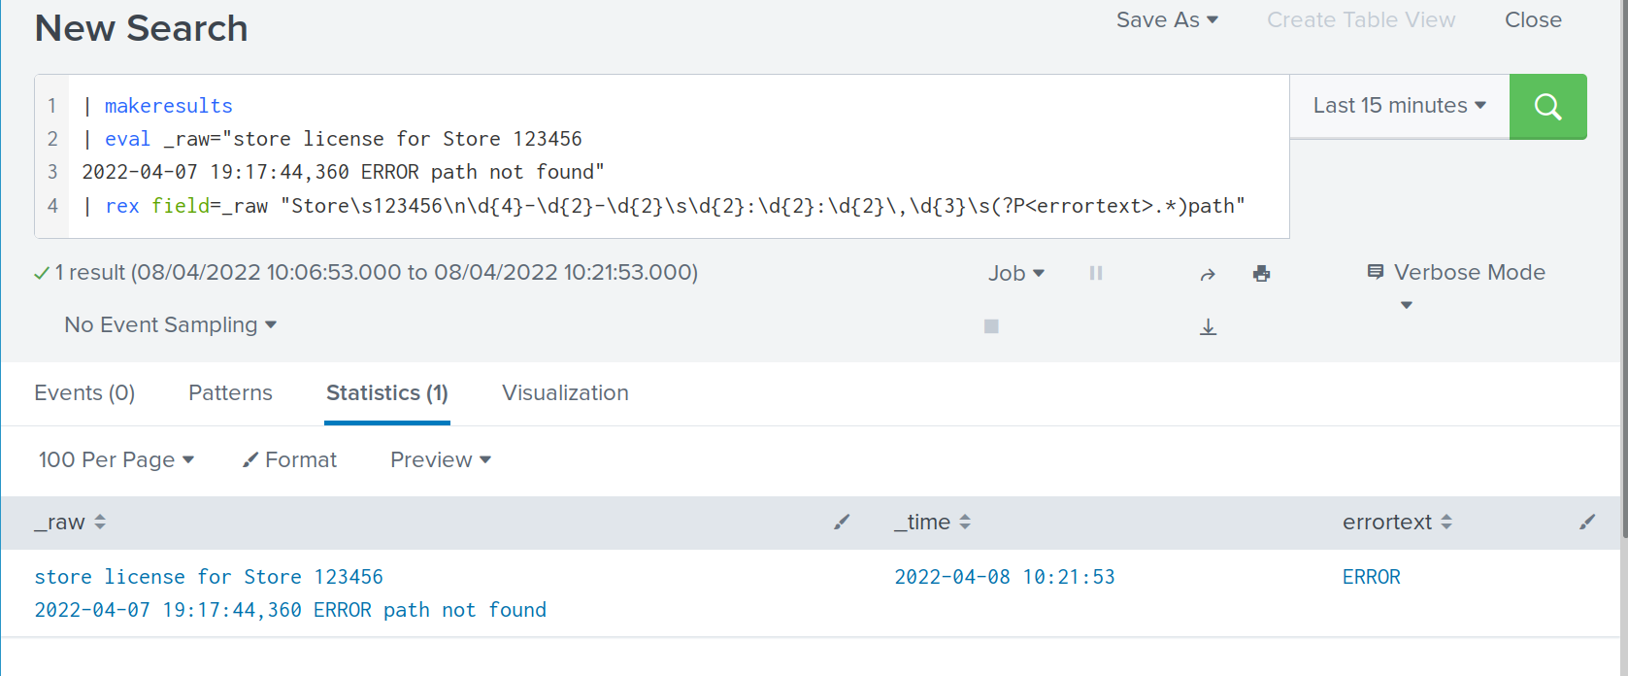Sort results by the errortext column
The width and height of the screenshot is (1628, 676).
coord(1396,523)
